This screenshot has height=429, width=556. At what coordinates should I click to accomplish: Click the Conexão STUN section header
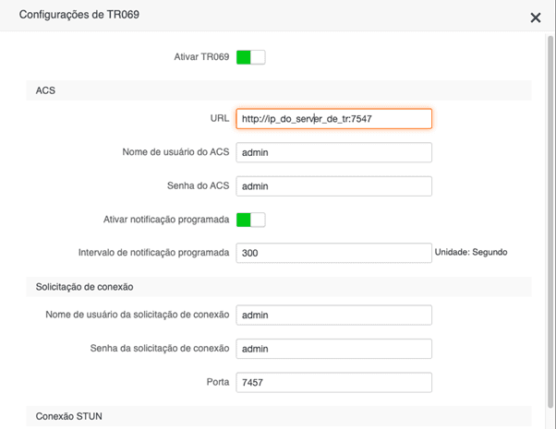(x=279, y=416)
